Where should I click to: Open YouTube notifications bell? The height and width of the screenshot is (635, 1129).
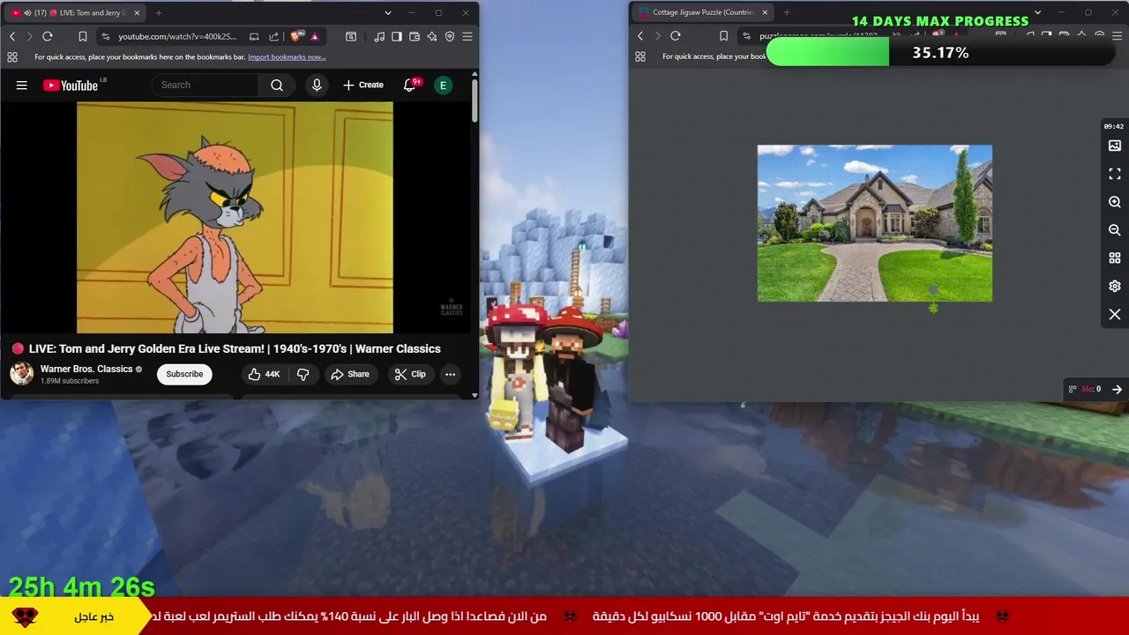click(409, 85)
